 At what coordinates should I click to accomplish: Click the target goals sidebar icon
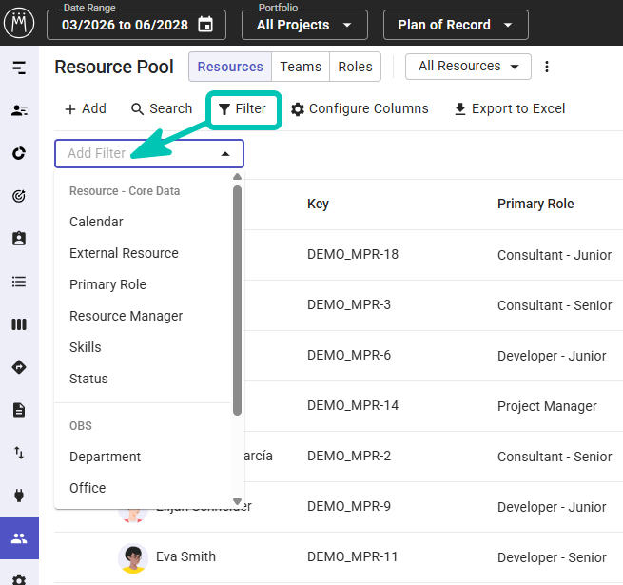(x=19, y=196)
